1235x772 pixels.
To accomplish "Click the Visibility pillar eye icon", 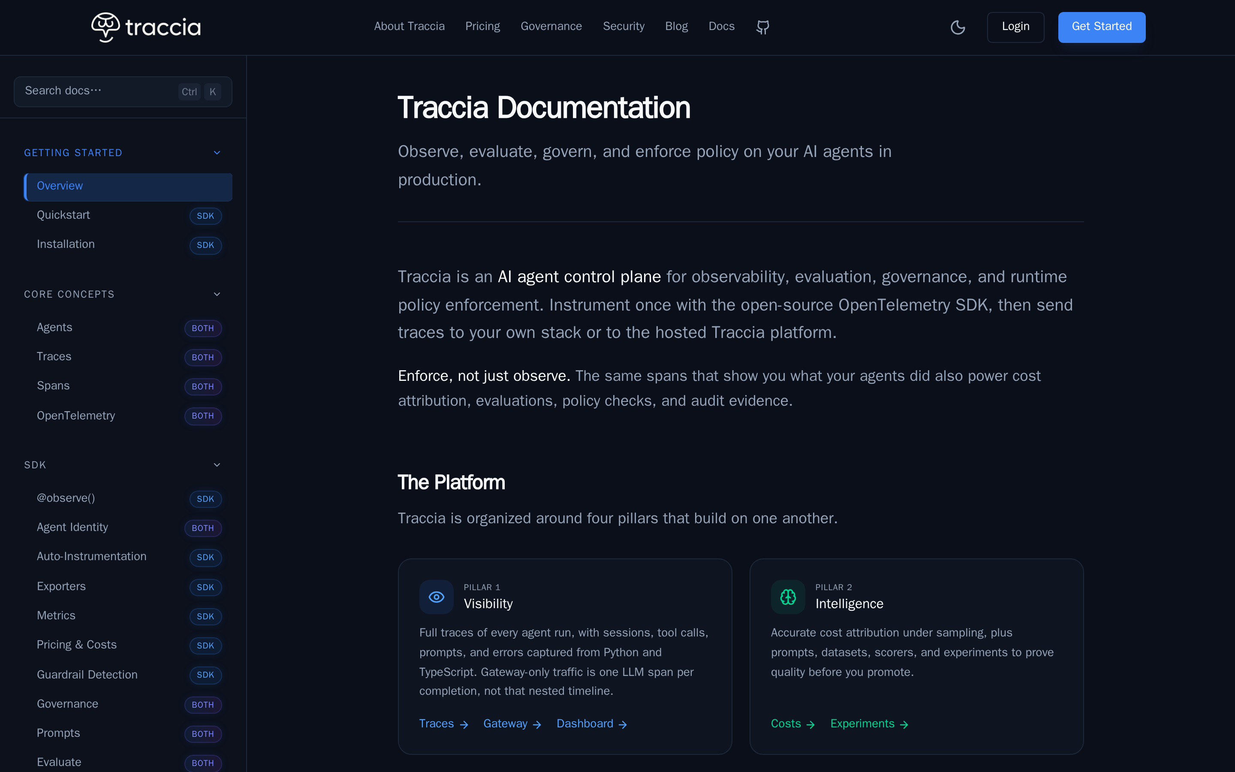I will [437, 596].
